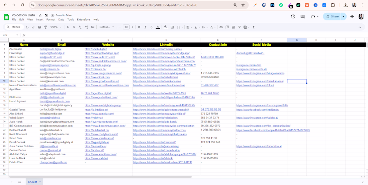The image size is (368, 185).
Task: Open the Format menu
Action: click(51, 20)
